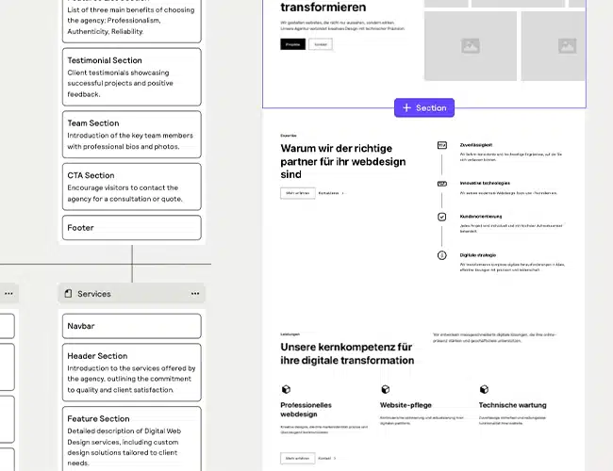Screen dimensions: 613x471
Task: Click the Zuverlässigkeit feature icon
Action: pyautogui.click(x=441, y=145)
